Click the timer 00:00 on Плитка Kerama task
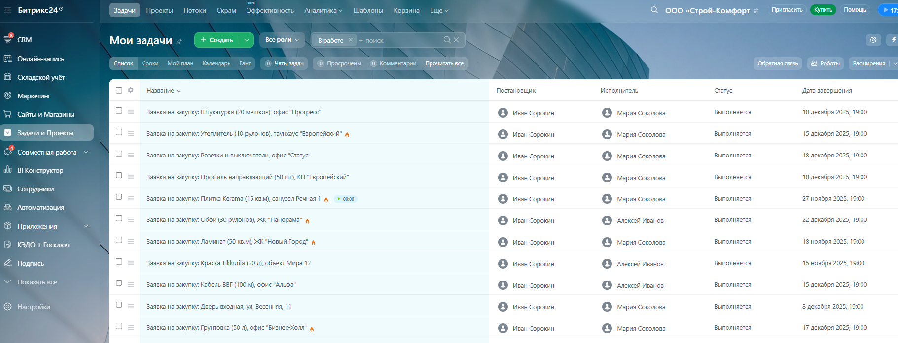Image resolution: width=898 pixels, height=343 pixels. tap(346, 199)
